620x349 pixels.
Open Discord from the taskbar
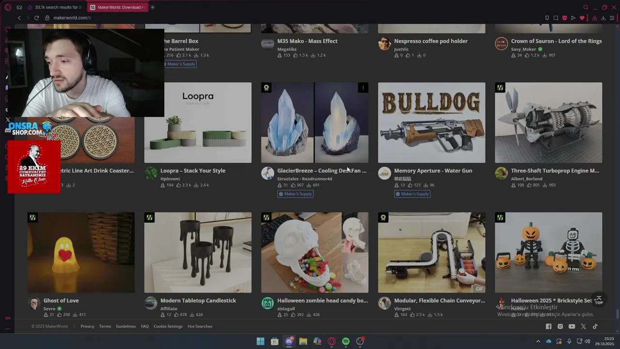point(289,341)
